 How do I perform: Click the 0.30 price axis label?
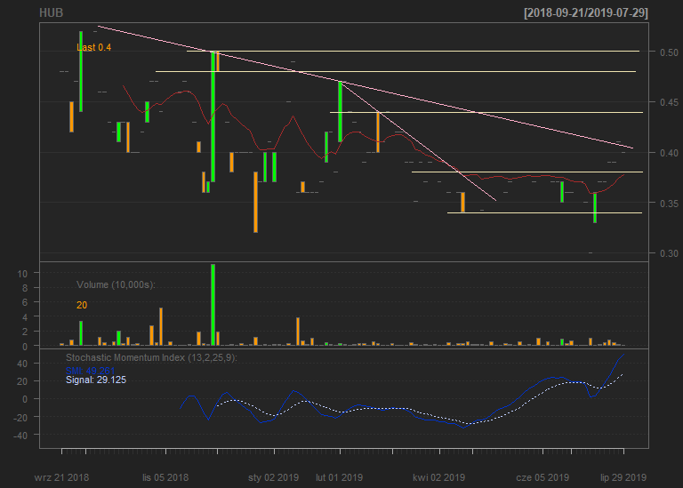[x=669, y=253]
